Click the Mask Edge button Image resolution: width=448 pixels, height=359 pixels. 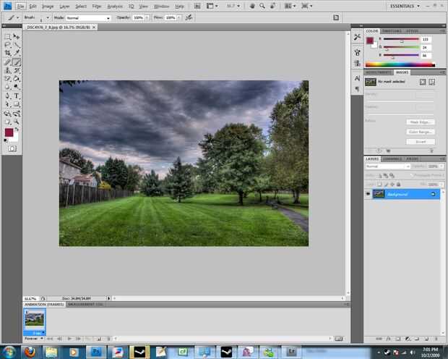click(x=421, y=122)
